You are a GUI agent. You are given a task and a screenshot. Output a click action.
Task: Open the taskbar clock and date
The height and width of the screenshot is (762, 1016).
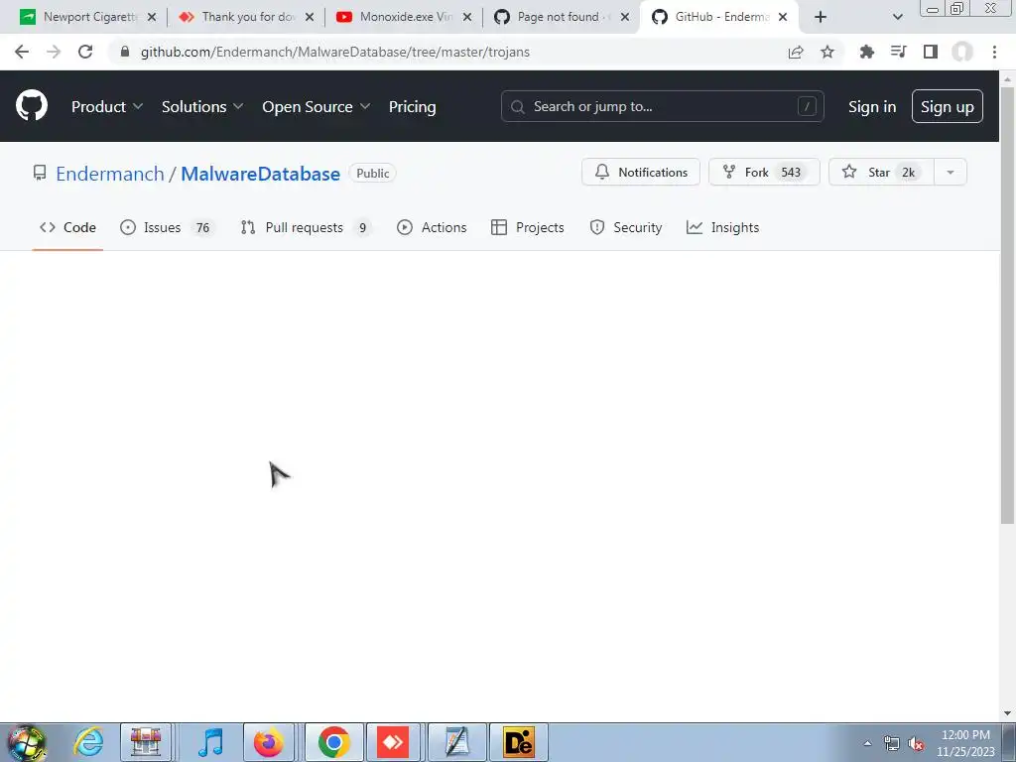(965, 743)
